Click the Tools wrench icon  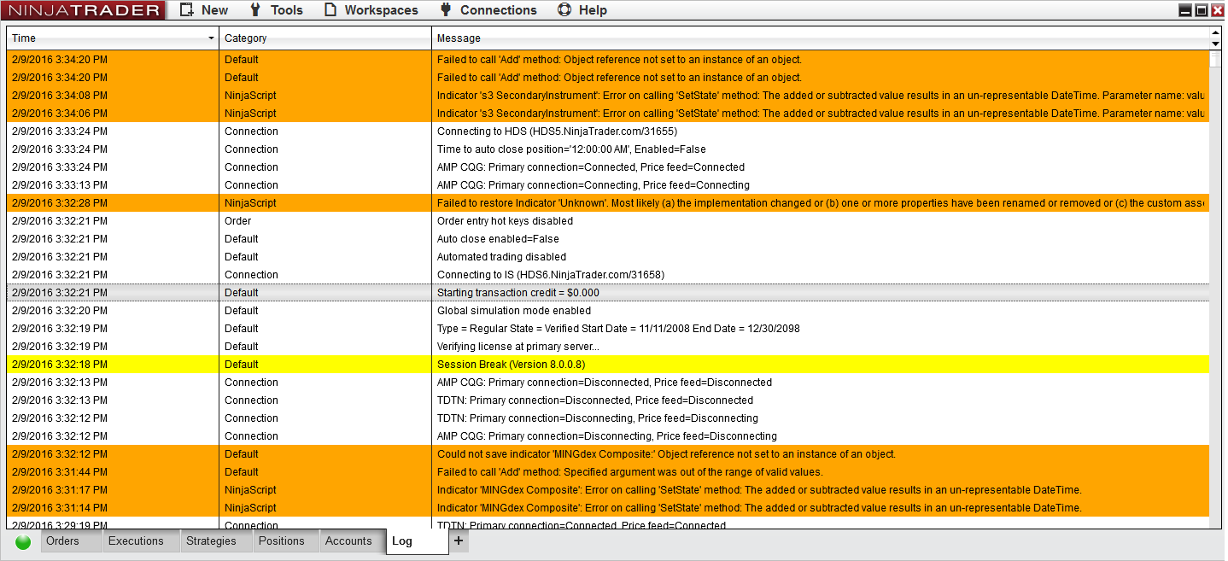point(255,10)
